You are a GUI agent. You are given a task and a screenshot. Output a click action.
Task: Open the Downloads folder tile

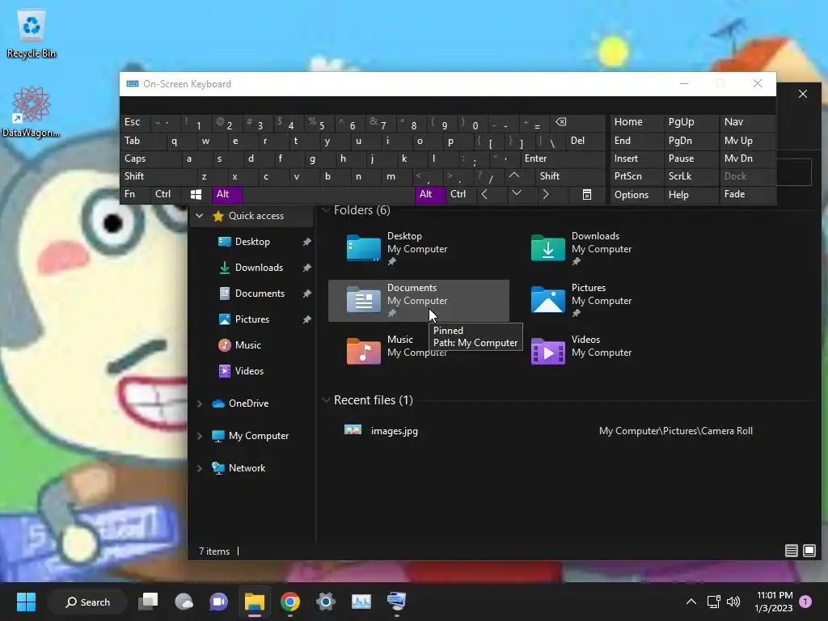(x=602, y=248)
